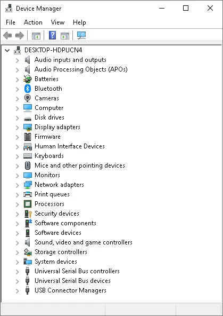This screenshot has height=316, width=223.
Task: Select Mice and other pointing devices label
Action: [x=80, y=165]
